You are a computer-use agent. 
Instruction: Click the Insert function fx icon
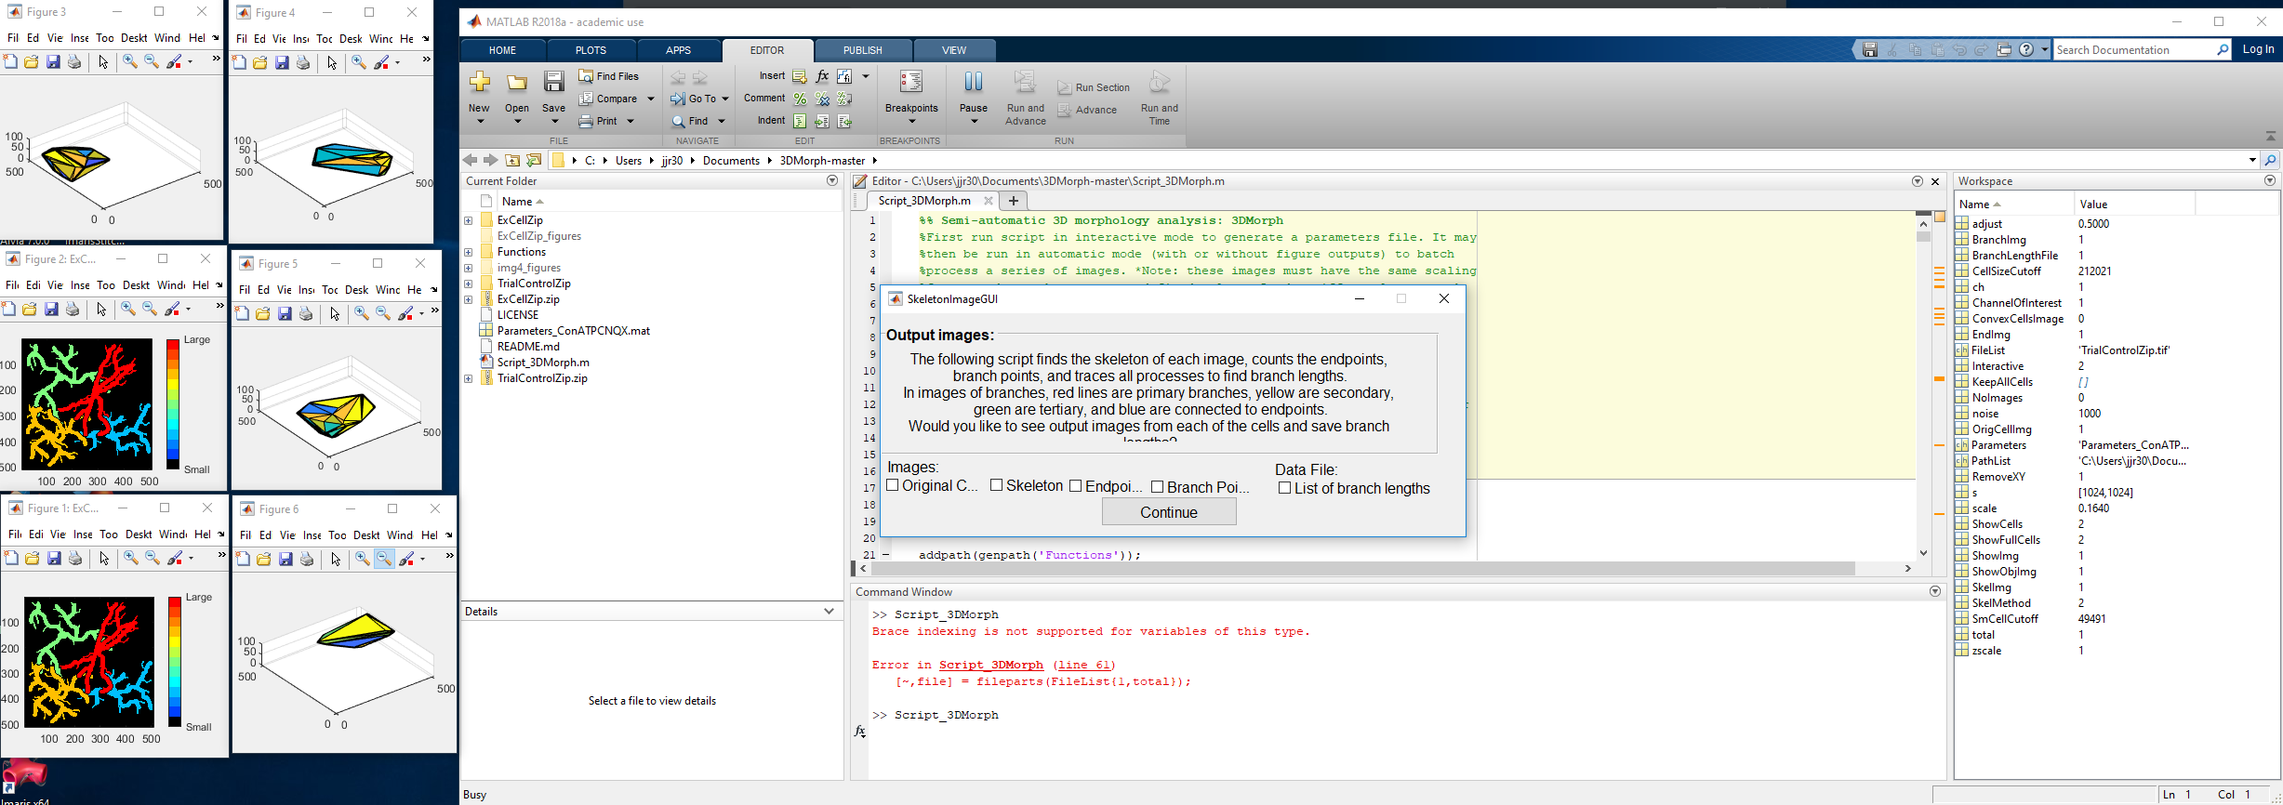[822, 76]
